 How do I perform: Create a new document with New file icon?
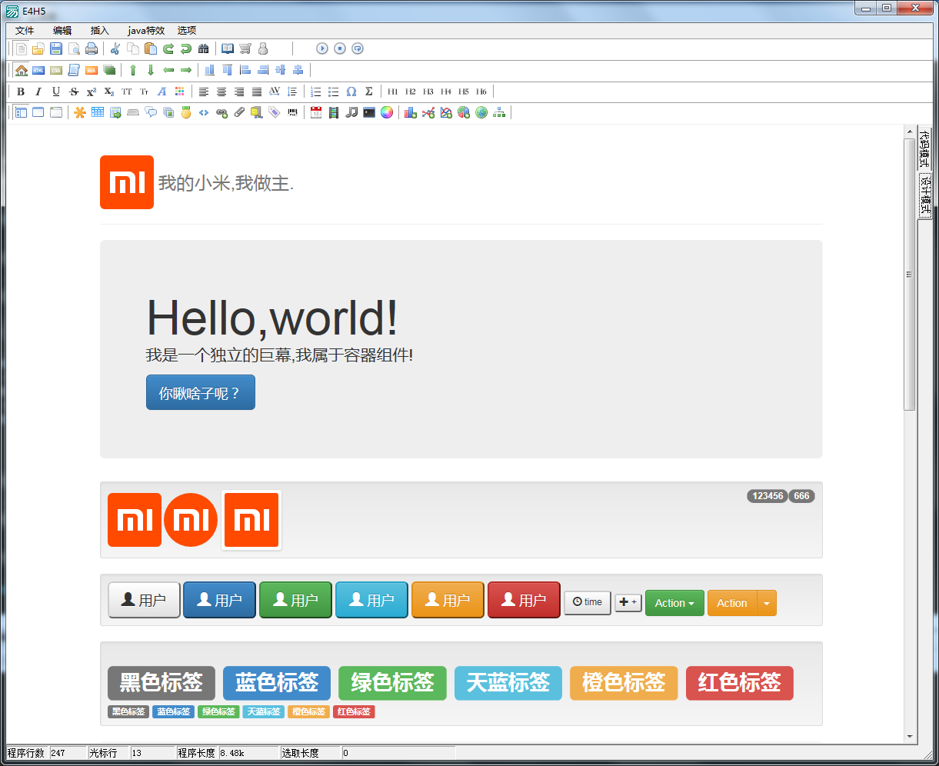(22, 48)
